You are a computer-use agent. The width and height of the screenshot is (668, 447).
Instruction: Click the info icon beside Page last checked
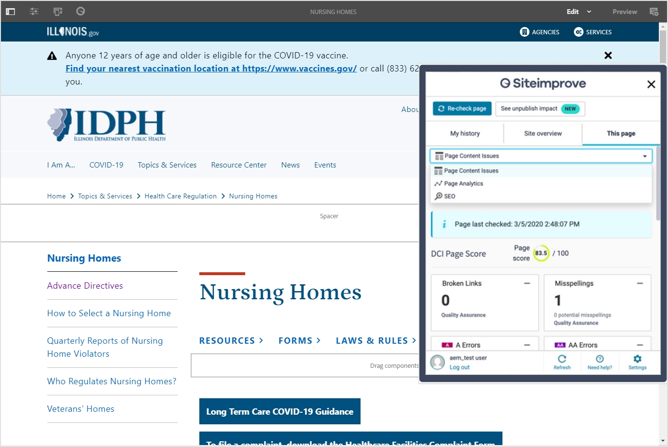[445, 224]
